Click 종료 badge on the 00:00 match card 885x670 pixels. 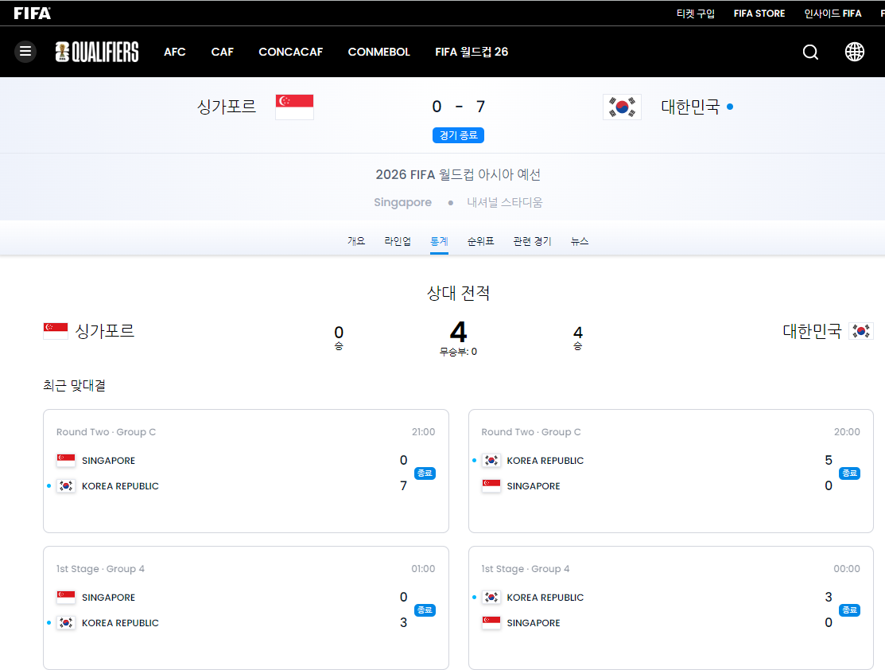(x=849, y=610)
